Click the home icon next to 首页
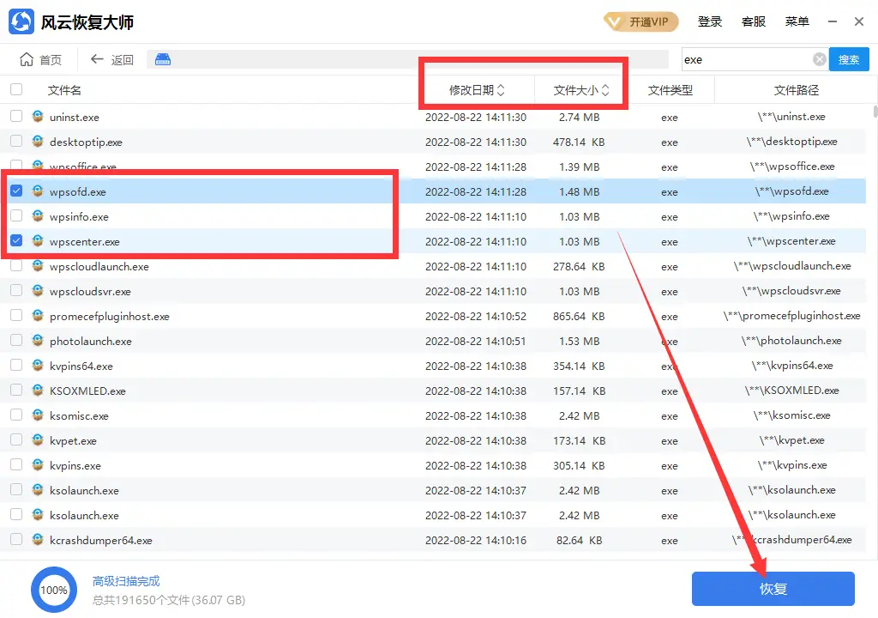 tap(27, 59)
